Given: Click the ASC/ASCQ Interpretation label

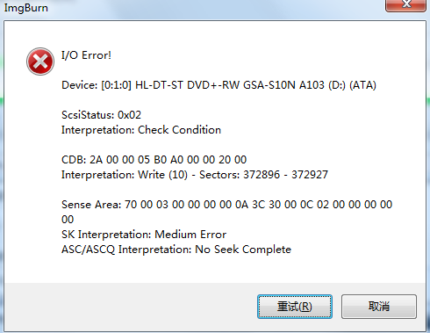Looking at the screenshot, I should click(x=126, y=250).
